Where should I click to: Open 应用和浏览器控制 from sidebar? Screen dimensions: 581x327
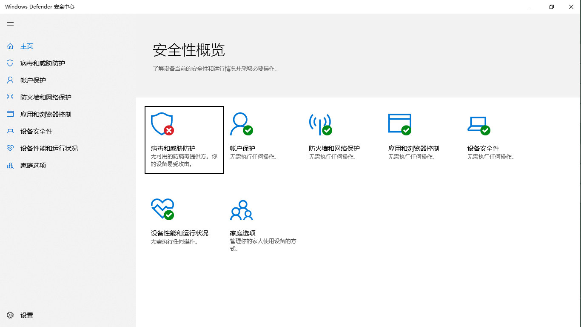(x=46, y=114)
